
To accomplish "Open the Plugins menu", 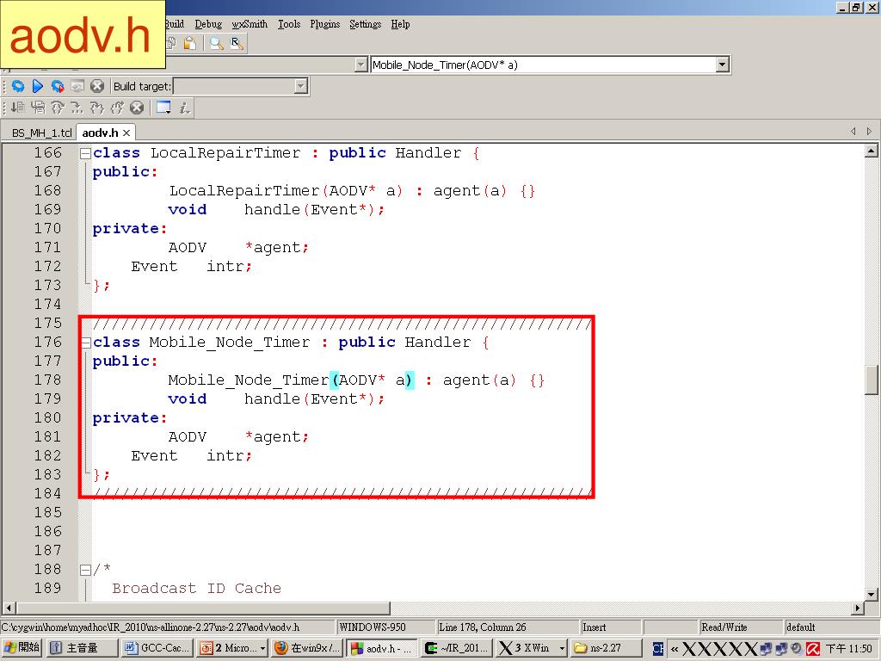I will point(324,24).
